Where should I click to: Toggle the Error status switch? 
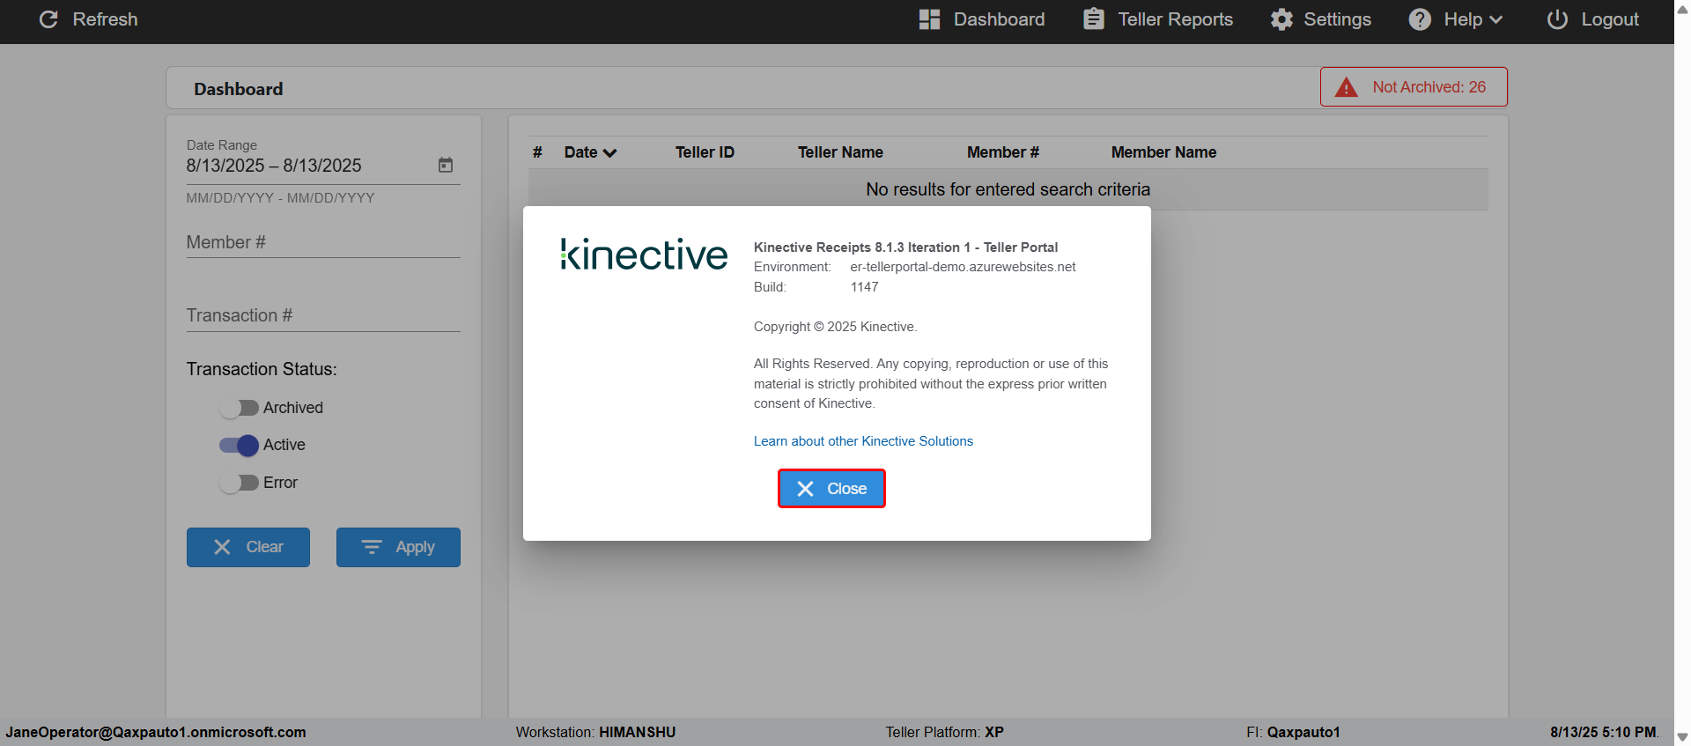pyautogui.click(x=239, y=483)
